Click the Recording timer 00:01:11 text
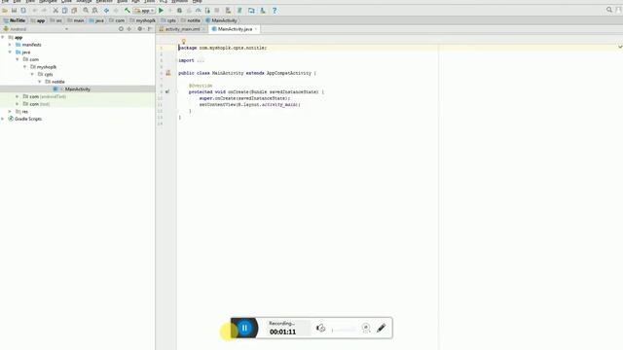The height and width of the screenshot is (350, 623). (x=282, y=332)
